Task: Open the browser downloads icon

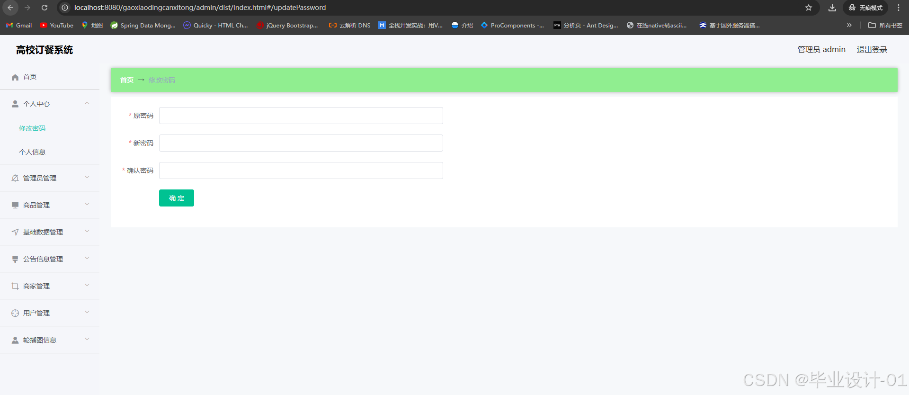Action: pyautogui.click(x=832, y=8)
